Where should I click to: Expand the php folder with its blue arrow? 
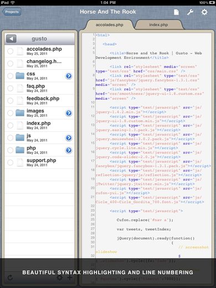(69, 150)
